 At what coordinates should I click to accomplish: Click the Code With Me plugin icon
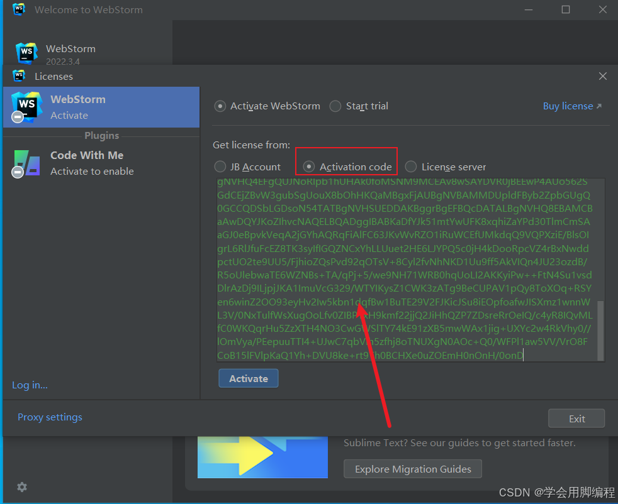26,163
